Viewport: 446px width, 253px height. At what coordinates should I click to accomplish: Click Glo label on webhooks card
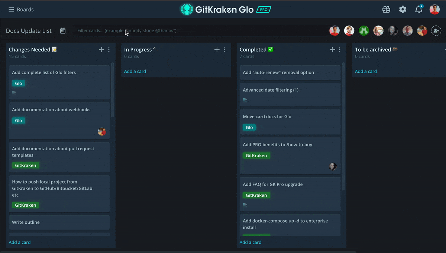pos(19,121)
